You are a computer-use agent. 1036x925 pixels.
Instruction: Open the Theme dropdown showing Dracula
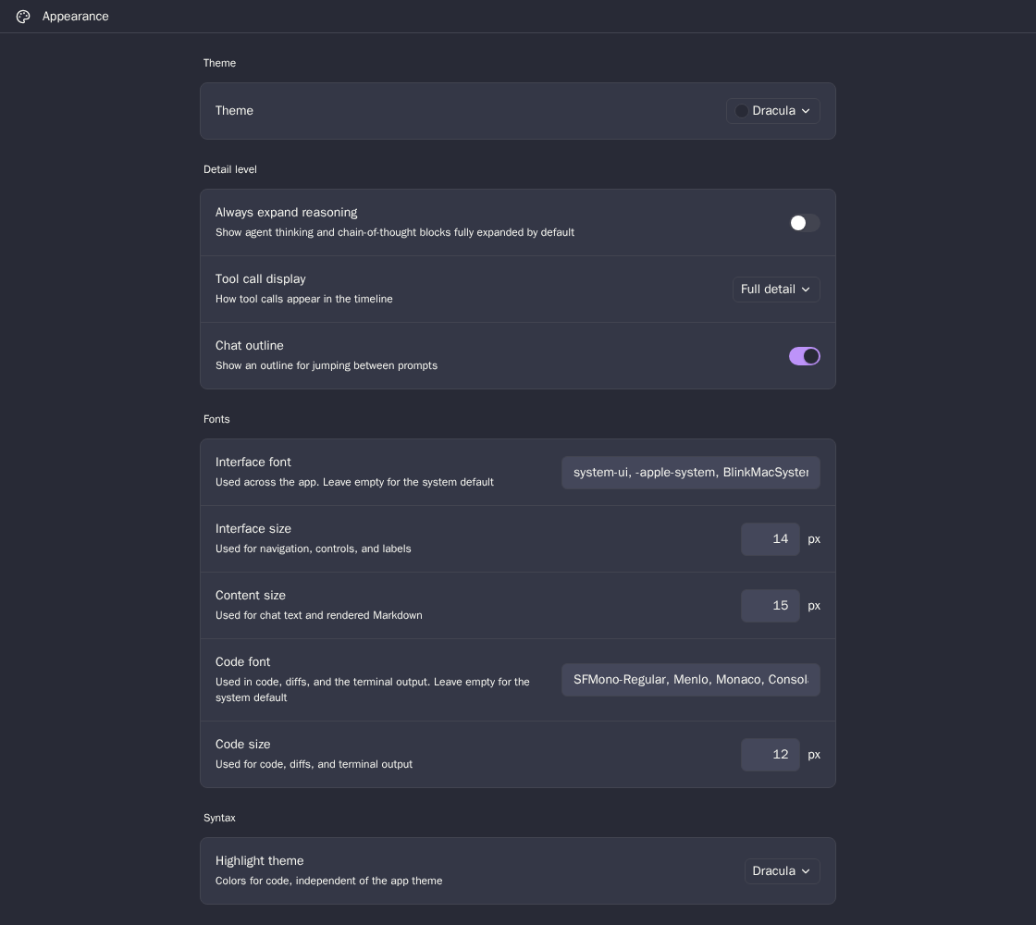tap(772, 111)
